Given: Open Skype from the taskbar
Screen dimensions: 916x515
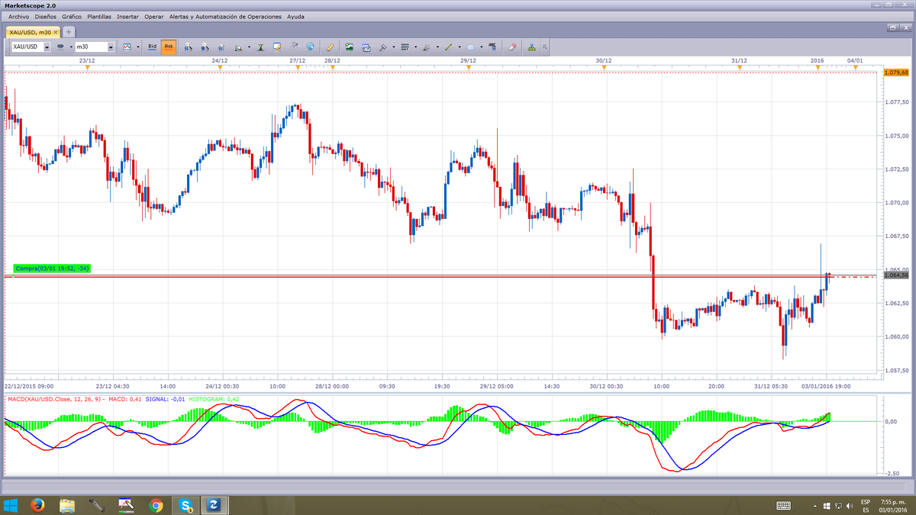Looking at the screenshot, I should pyautogui.click(x=185, y=505).
